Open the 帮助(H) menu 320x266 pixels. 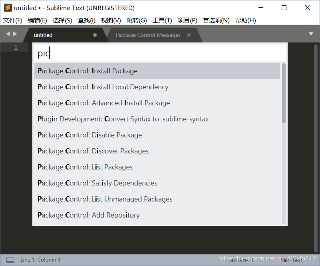pyautogui.click(x=246, y=20)
